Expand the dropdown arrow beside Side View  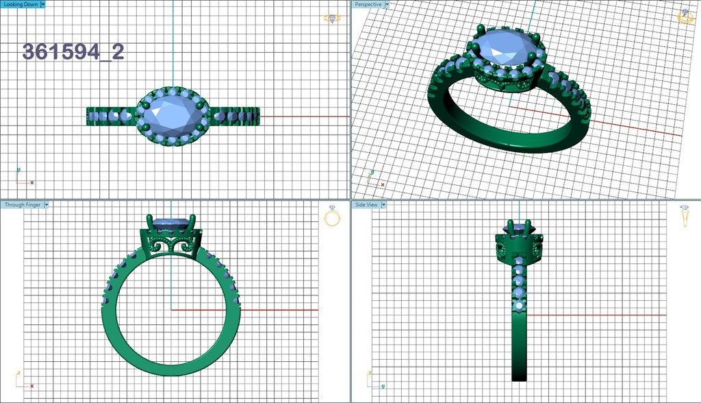point(383,205)
